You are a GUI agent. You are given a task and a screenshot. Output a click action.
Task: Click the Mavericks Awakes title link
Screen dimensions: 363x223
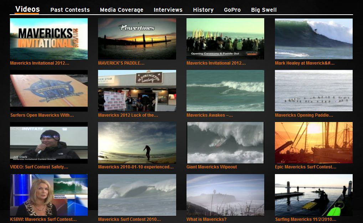[210, 115]
